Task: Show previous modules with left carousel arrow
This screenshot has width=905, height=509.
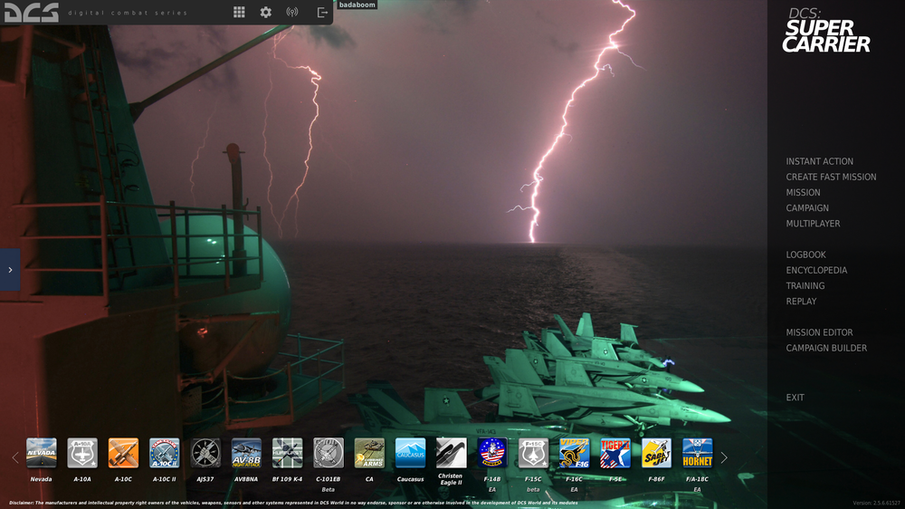Action: coord(15,457)
